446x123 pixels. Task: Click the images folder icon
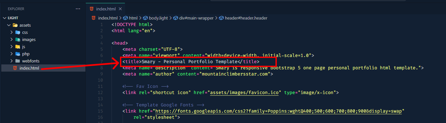18,39
